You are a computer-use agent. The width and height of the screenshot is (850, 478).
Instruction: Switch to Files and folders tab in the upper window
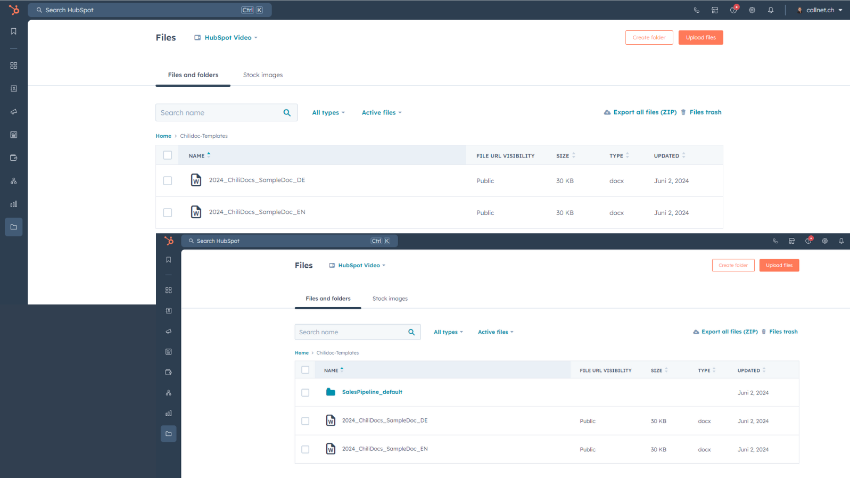193,75
